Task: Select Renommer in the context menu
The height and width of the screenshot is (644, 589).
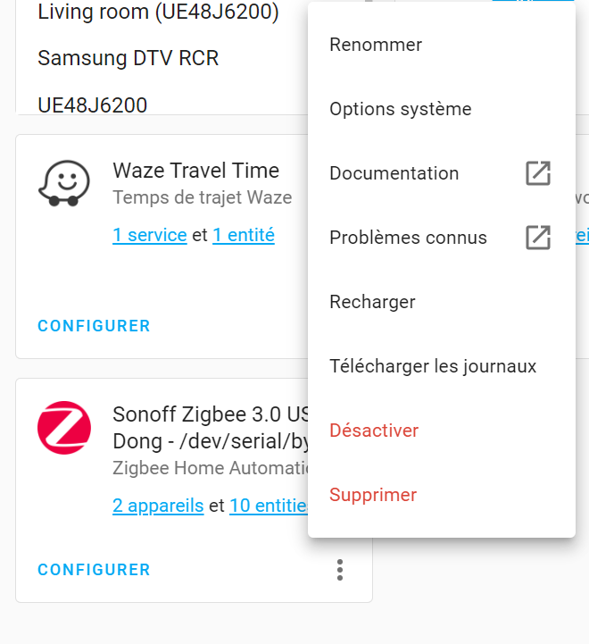Action: pyautogui.click(x=376, y=45)
